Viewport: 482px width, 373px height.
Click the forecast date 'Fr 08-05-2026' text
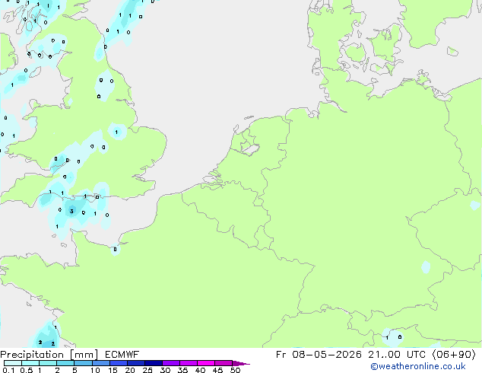(x=319, y=355)
